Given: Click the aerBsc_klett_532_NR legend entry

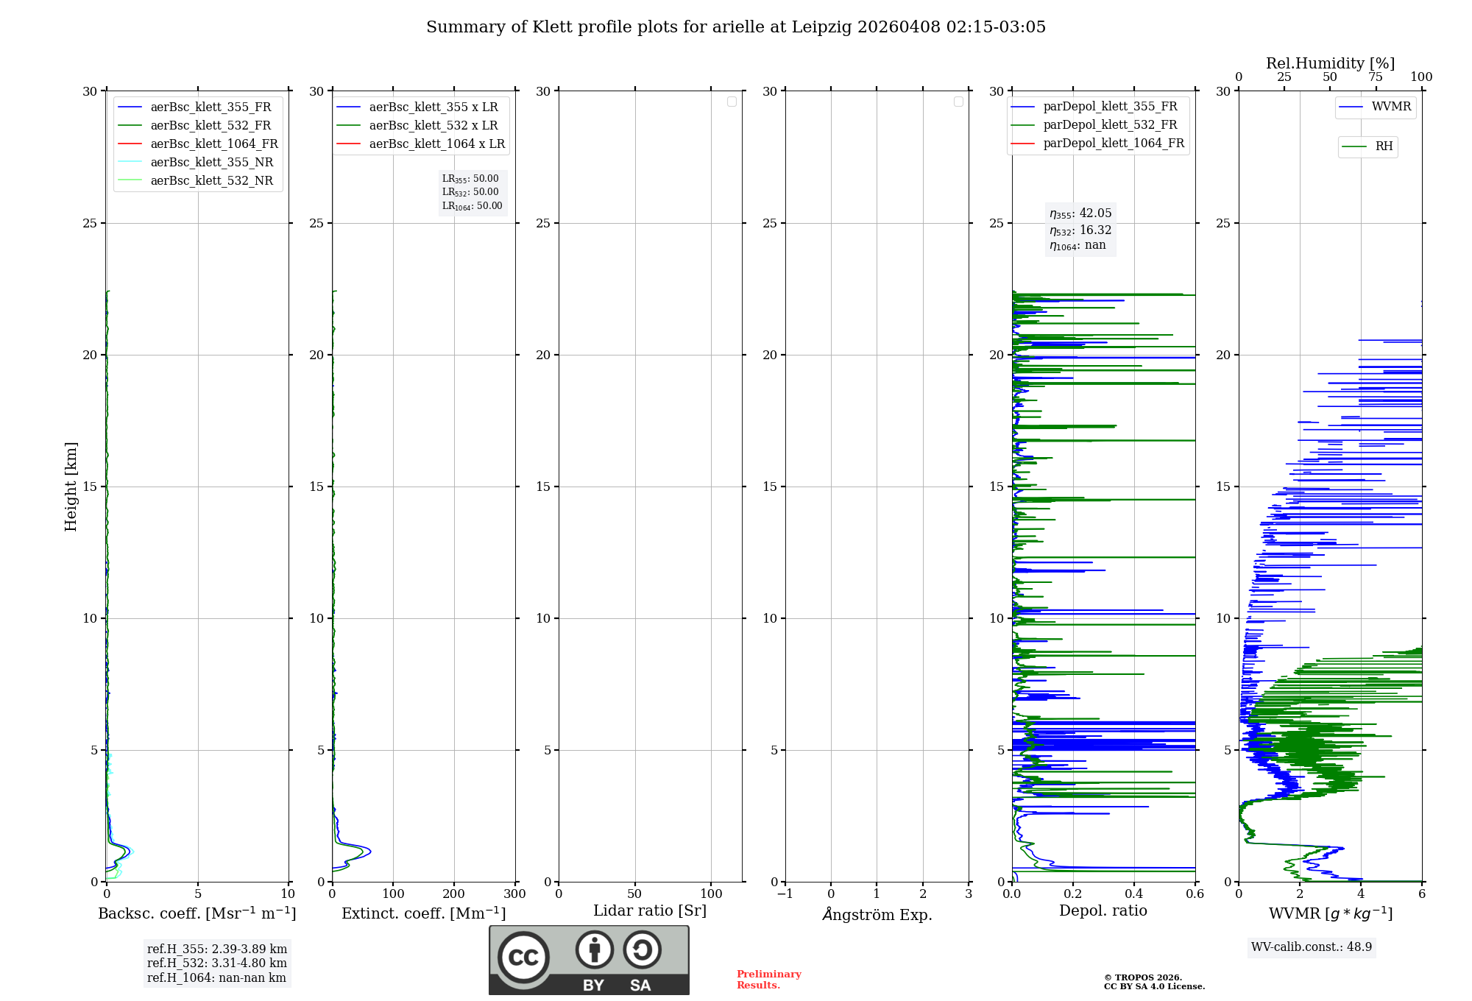Looking at the screenshot, I should point(211,181).
